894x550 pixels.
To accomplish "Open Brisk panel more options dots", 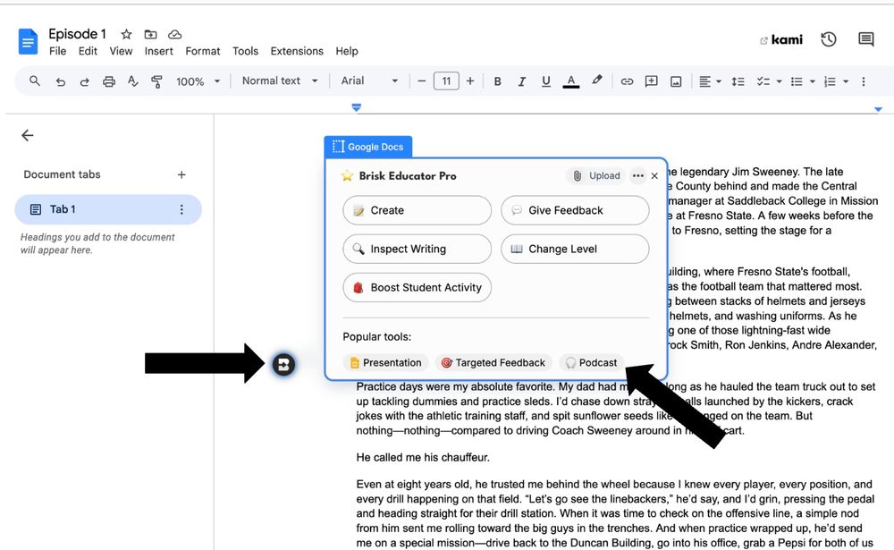I will (x=638, y=175).
